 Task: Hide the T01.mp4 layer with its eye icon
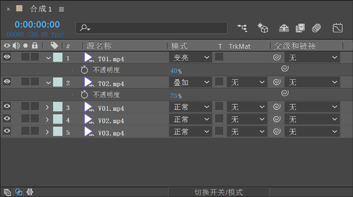pyautogui.click(x=7, y=57)
